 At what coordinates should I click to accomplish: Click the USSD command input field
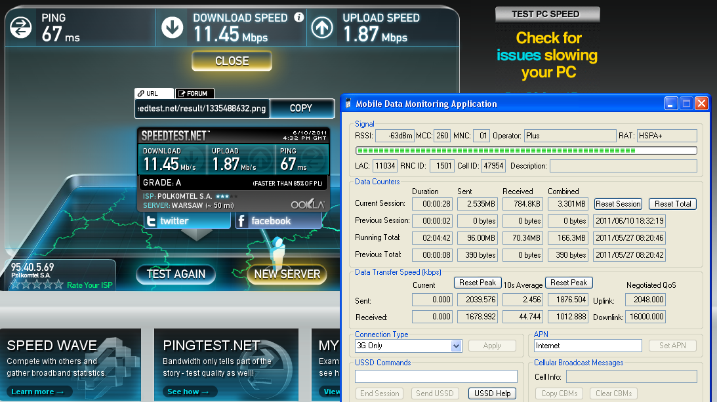436,376
